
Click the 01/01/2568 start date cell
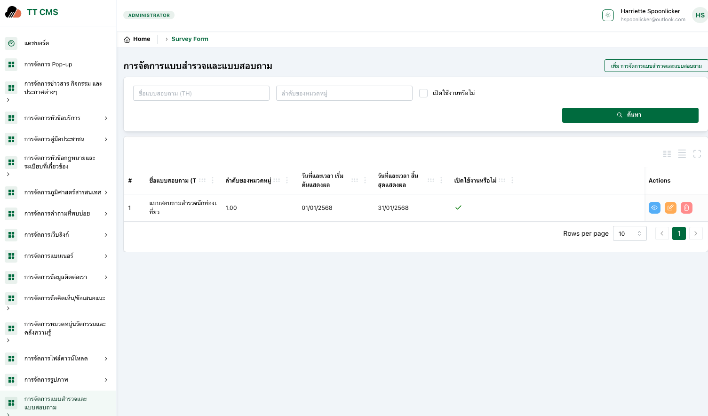[x=317, y=208]
